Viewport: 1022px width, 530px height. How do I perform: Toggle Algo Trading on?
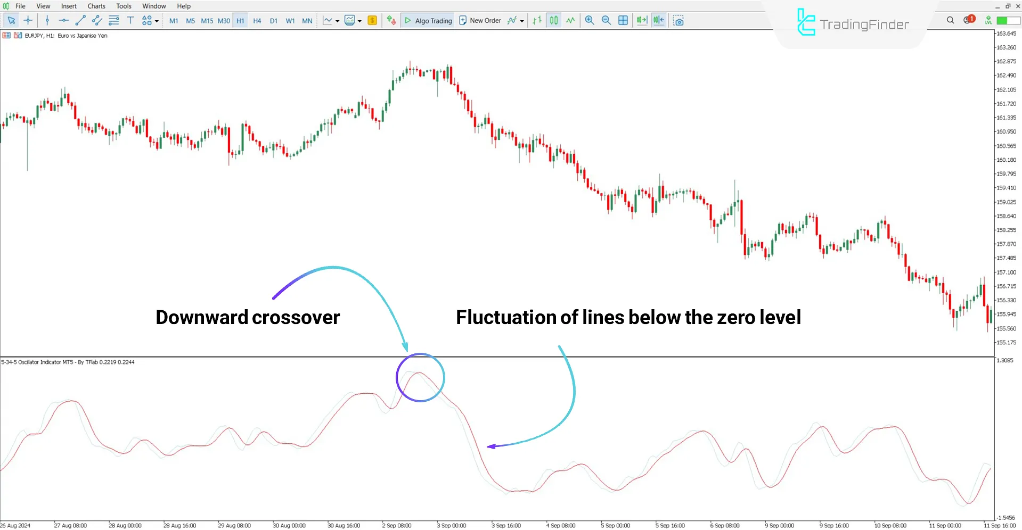(x=427, y=20)
